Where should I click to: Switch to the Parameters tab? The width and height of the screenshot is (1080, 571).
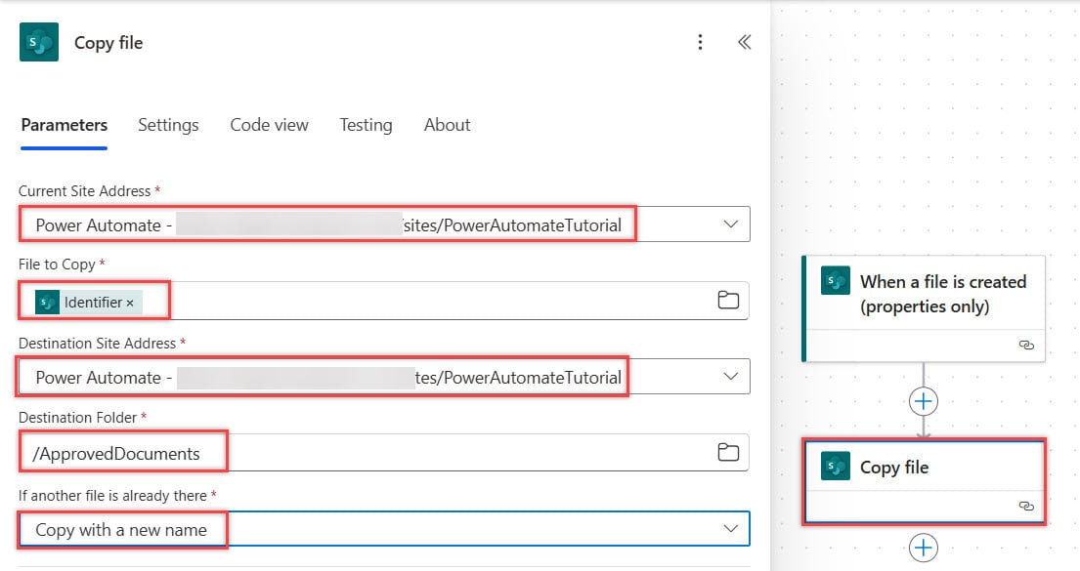coord(65,125)
